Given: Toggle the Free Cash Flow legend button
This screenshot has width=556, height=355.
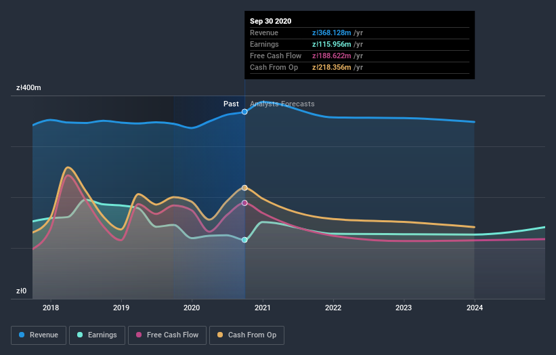Looking at the screenshot, I should (x=167, y=335).
